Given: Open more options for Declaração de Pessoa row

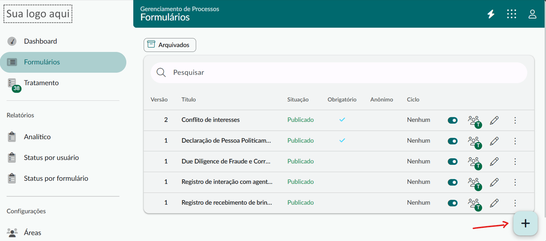Looking at the screenshot, I should point(515,141).
